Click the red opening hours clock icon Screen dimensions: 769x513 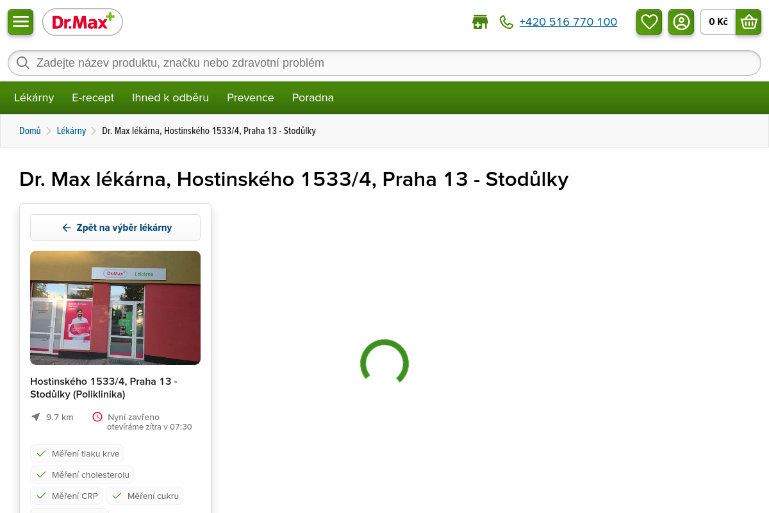(97, 417)
